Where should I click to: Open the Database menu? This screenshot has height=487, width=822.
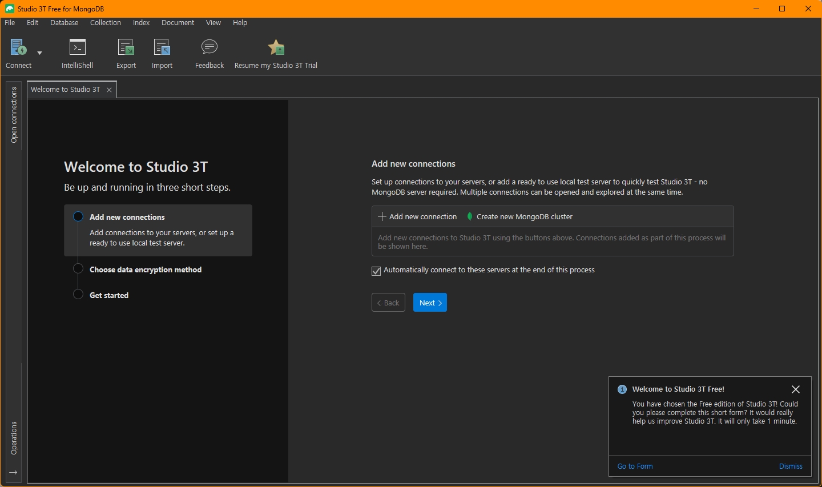pos(65,23)
